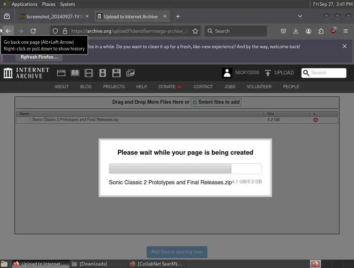The height and width of the screenshot is (268, 354).
Task: Remove Sonic Classic zip file with red X
Action: pos(316,120)
